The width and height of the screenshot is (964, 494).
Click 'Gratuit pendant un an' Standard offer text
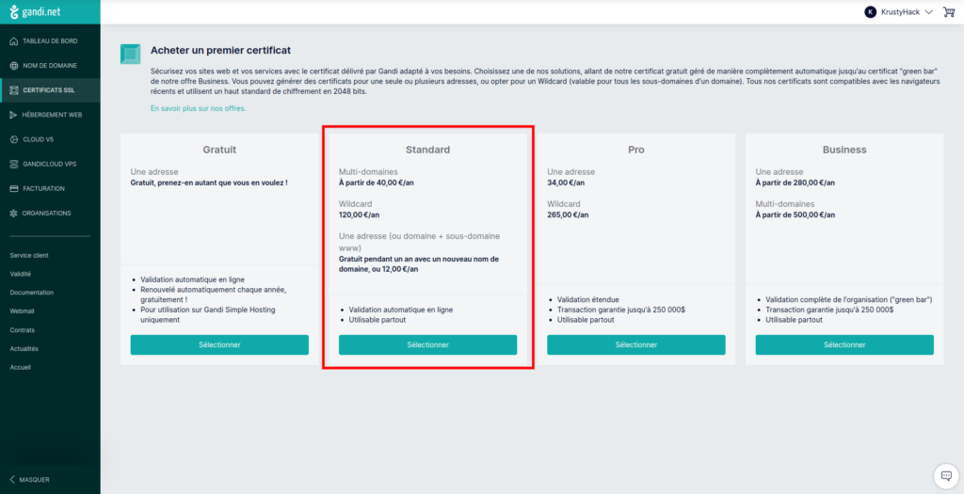pos(419,263)
